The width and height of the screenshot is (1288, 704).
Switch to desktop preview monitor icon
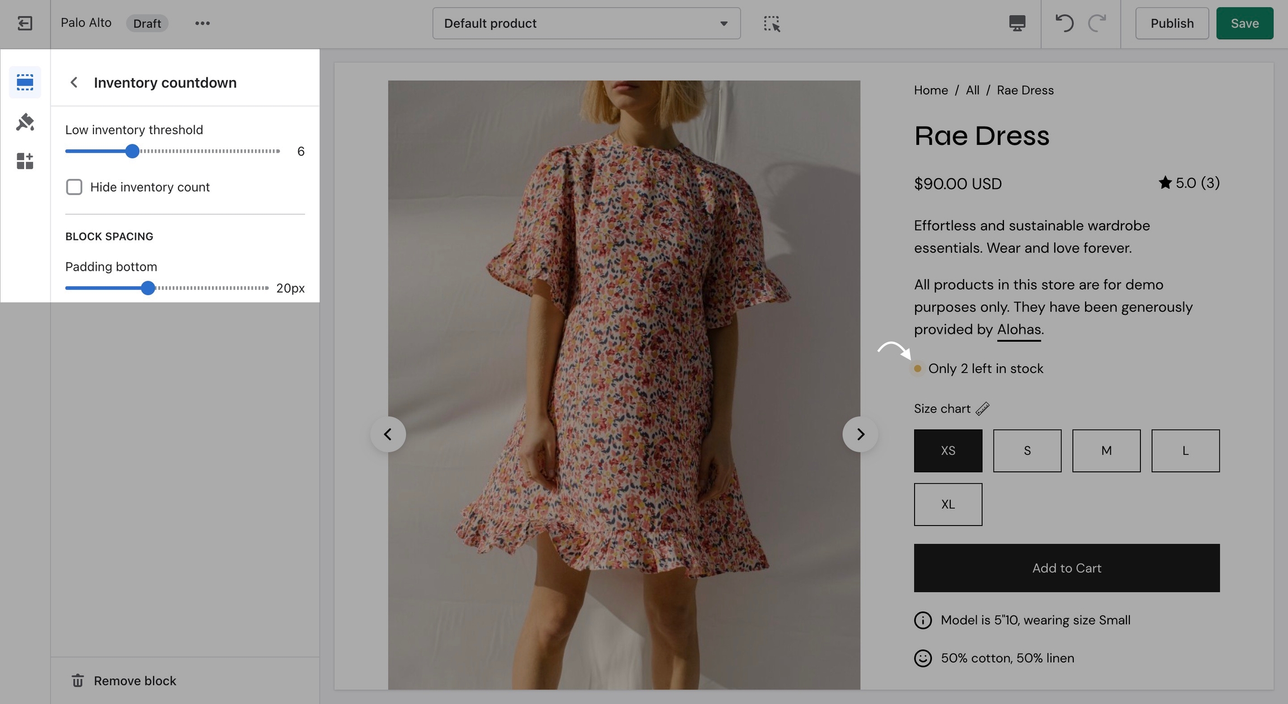point(1017,23)
